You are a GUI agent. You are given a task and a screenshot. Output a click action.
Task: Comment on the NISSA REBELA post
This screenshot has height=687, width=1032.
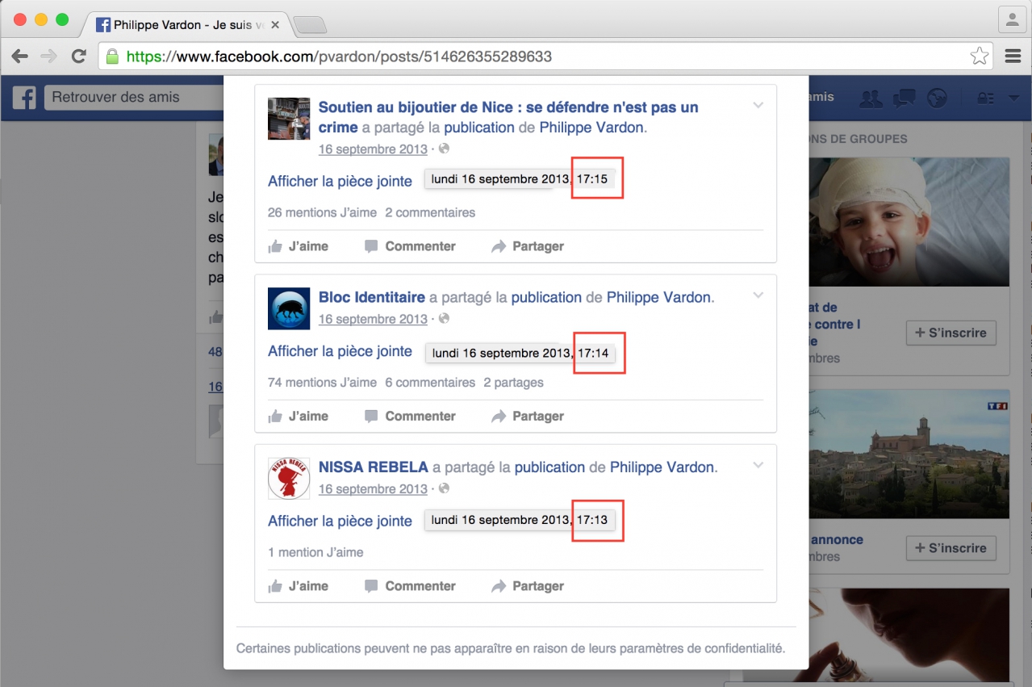click(x=410, y=586)
